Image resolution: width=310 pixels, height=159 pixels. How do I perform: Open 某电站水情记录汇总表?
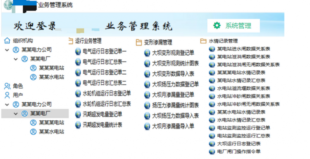pos(241,80)
